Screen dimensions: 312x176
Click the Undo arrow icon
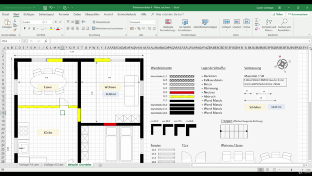51,8
